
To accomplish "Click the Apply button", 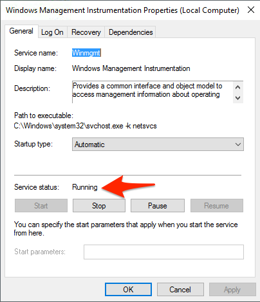I will coord(232,290).
